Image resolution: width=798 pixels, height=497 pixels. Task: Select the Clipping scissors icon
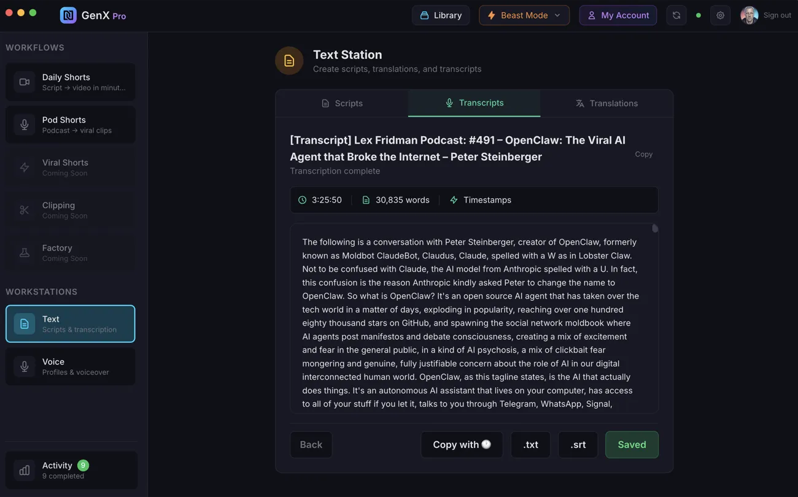click(x=24, y=210)
